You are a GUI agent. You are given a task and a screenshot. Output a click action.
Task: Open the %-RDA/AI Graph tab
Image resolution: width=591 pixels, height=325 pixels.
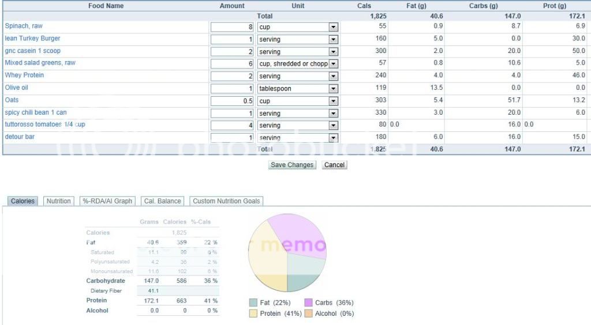coord(107,201)
